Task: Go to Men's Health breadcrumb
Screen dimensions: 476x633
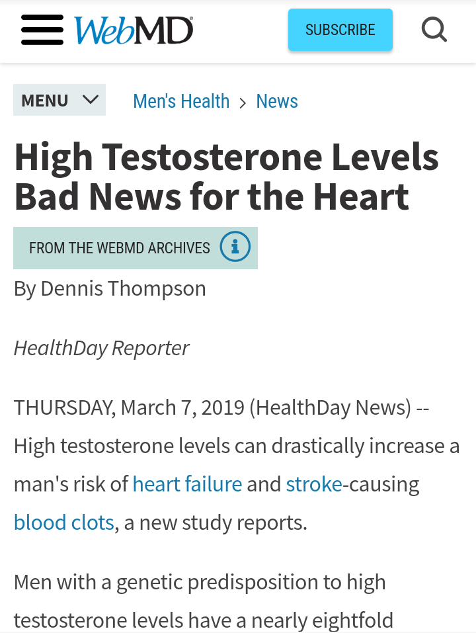Action: (x=181, y=101)
